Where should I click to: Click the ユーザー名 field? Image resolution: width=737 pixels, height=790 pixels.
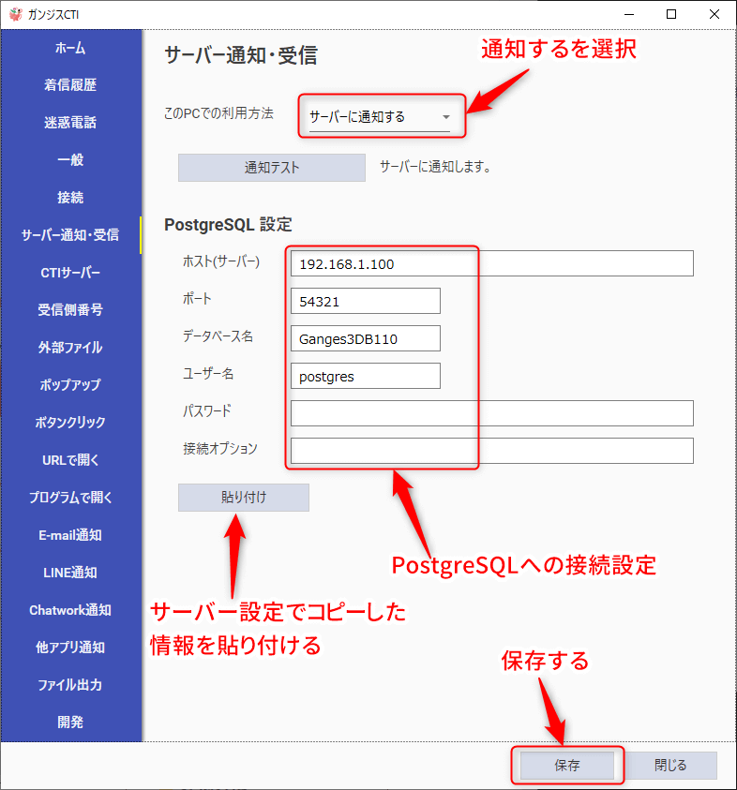365,376
